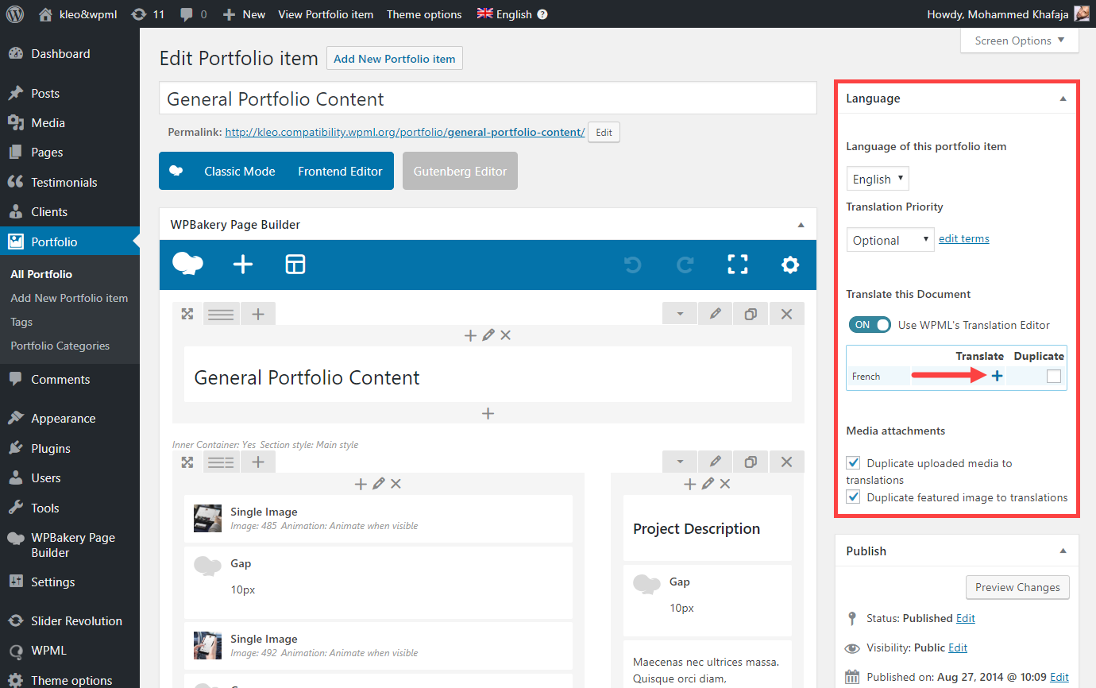Open Dashboard in the sidebar
Screen dimensions: 1096x688
[x=60, y=54]
